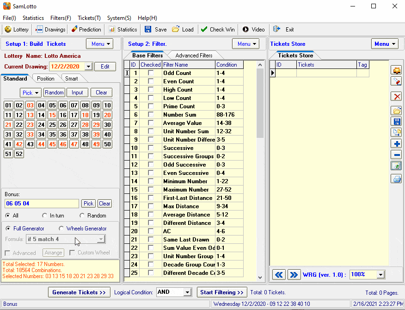Click the printer icon in Tickets Store
The height and width of the screenshot is (310, 405).
click(397, 179)
